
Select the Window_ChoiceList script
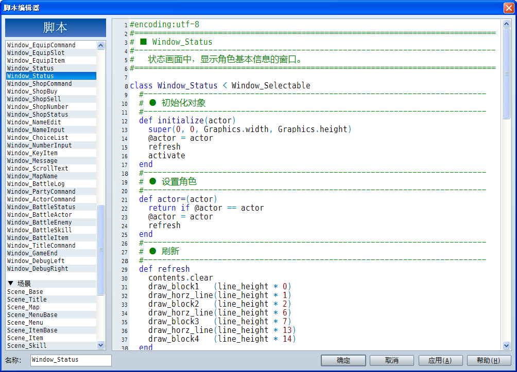coord(51,138)
